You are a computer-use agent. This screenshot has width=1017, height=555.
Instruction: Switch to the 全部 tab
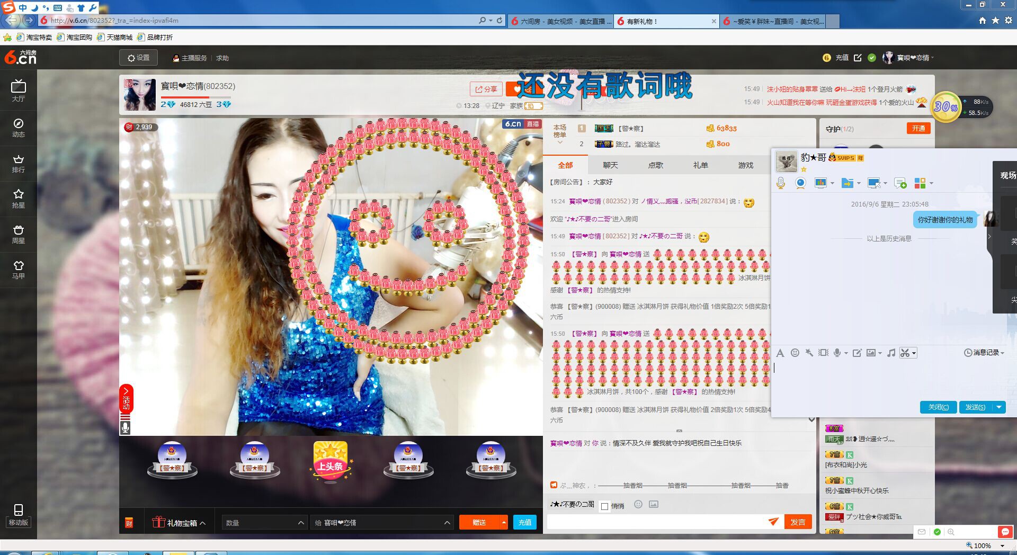pyautogui.click(x=565, y=165)
